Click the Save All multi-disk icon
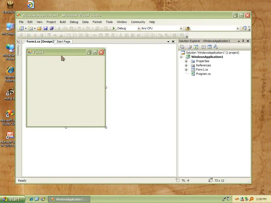This screenshot has height=203, width=271. [52, 28]
